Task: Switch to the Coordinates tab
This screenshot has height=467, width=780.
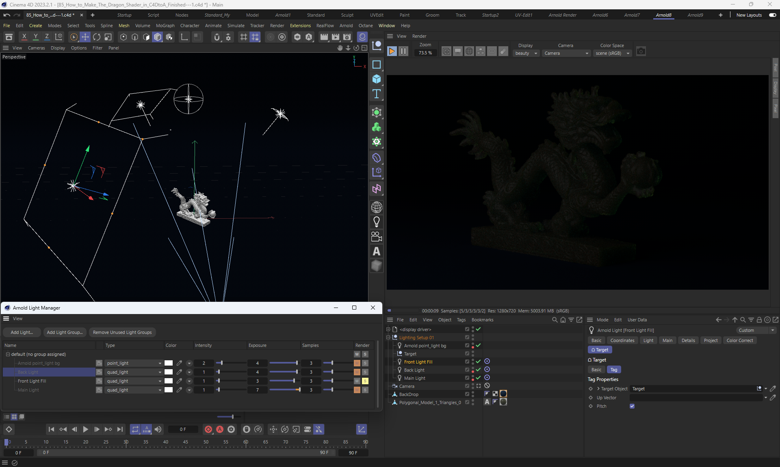Action: tap(622, 340)
